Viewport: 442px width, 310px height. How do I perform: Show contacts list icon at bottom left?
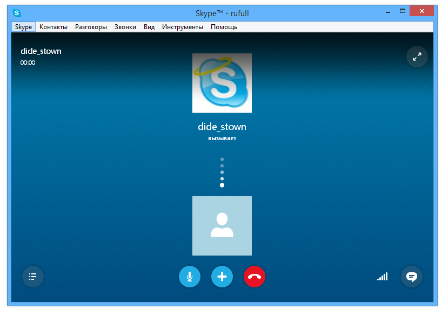[x=33, y=277]
